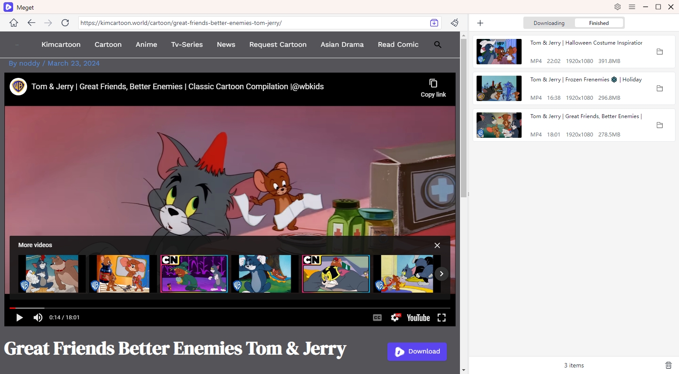Screen dimensions: 679x374
Task: Click Great Friends Better Enemies heading
Action: click(x=175, y=349)
